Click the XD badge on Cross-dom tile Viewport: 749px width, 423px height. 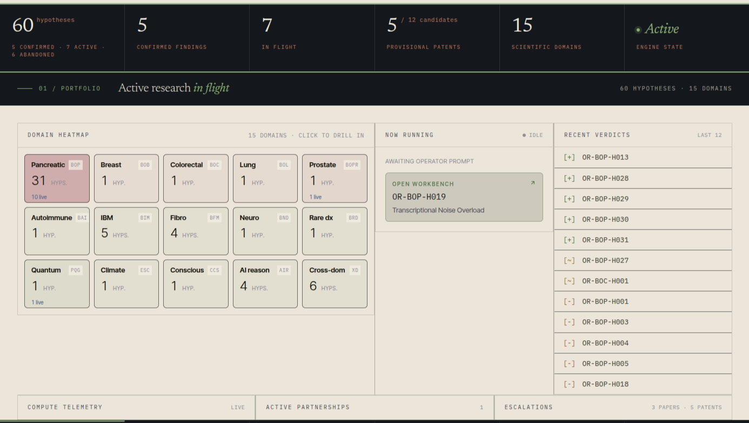[355, 270]
